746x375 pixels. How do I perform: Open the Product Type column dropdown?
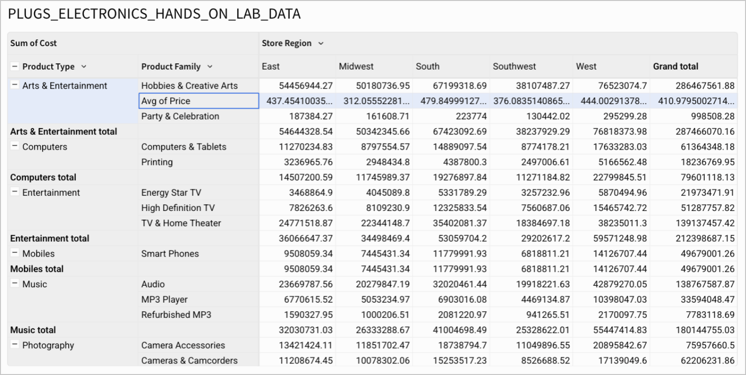(84, 67)
